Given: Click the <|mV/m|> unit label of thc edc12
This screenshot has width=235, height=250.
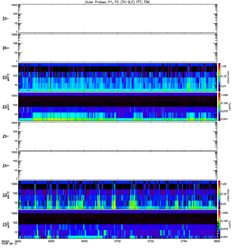Looking at the screenshot, I should [x=228, y=195].
